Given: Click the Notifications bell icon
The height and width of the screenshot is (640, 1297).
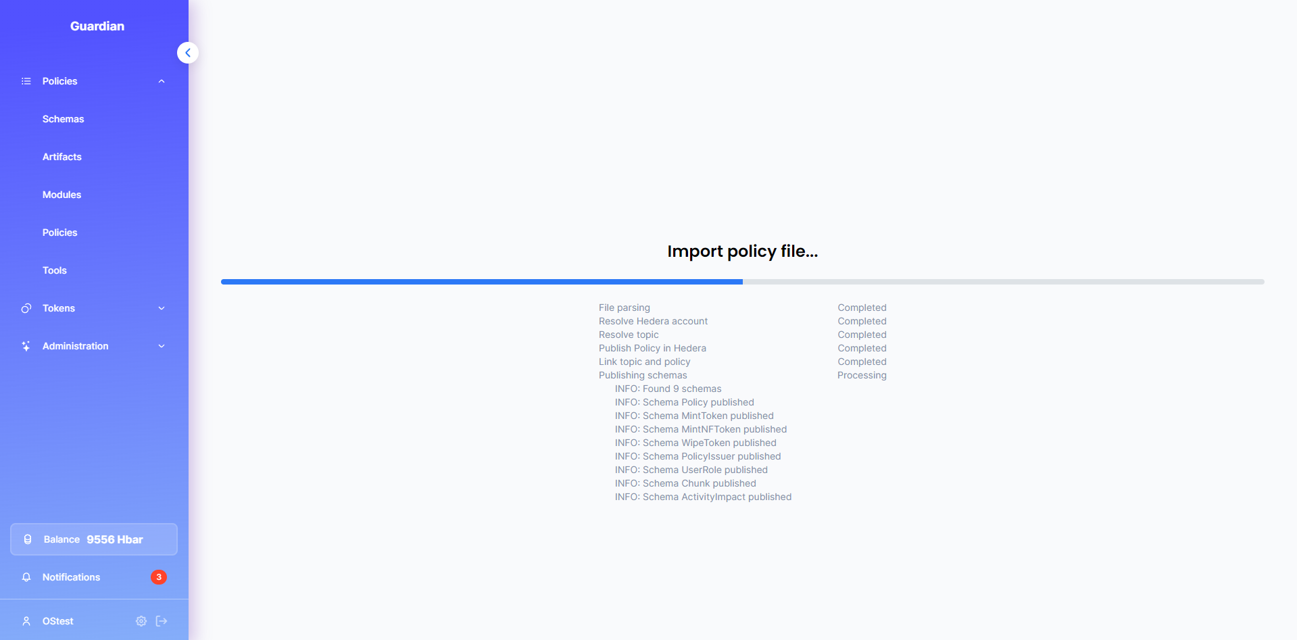Looking at the screenshot, I should (x=26, y=577).
